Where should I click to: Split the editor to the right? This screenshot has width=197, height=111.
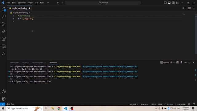pyautogui.click(x=190, y=8)
